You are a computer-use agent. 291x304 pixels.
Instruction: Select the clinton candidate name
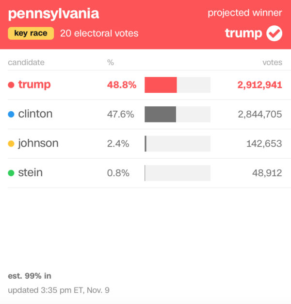coord(35,114)
